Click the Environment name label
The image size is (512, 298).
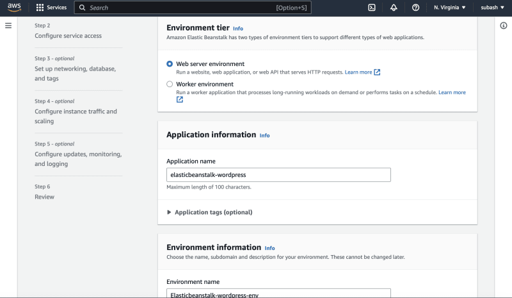(x=193, y=282)
